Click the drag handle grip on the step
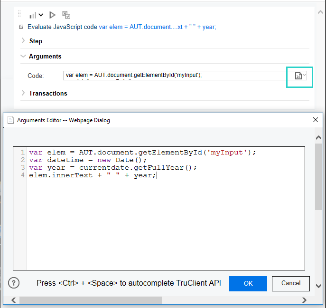This screenshot has width=326, height=308. 20,15
